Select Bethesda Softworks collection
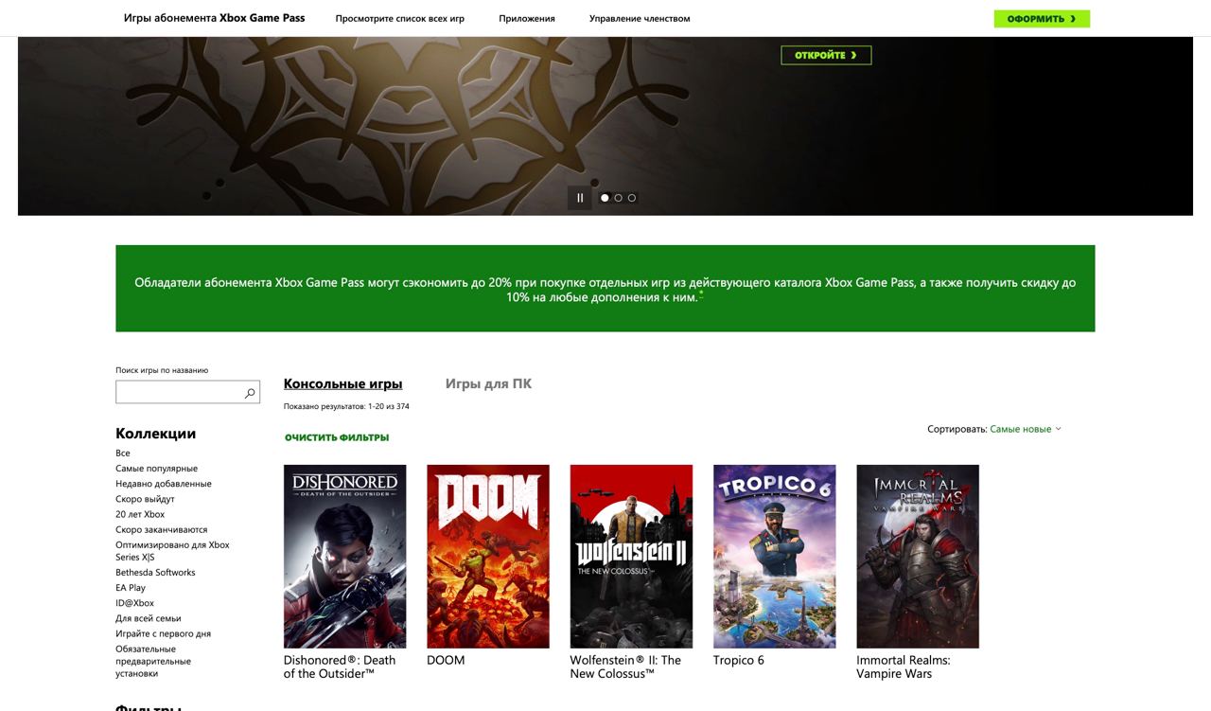Image resolution: width=1211 pixels, height=711 pixels. pyautogui.click(x=155, y=573)
